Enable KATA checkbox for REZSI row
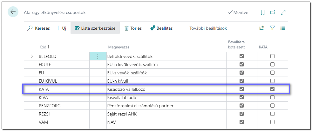The height and width of the screenshot is (131, 312). tap(272, 114)
